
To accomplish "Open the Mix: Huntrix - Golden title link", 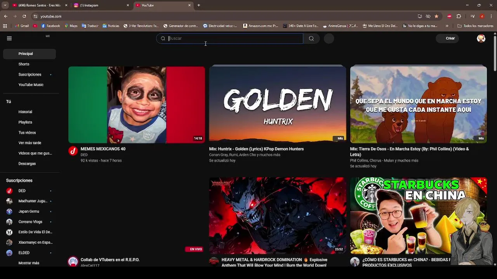I will click(x=256, y=149).
